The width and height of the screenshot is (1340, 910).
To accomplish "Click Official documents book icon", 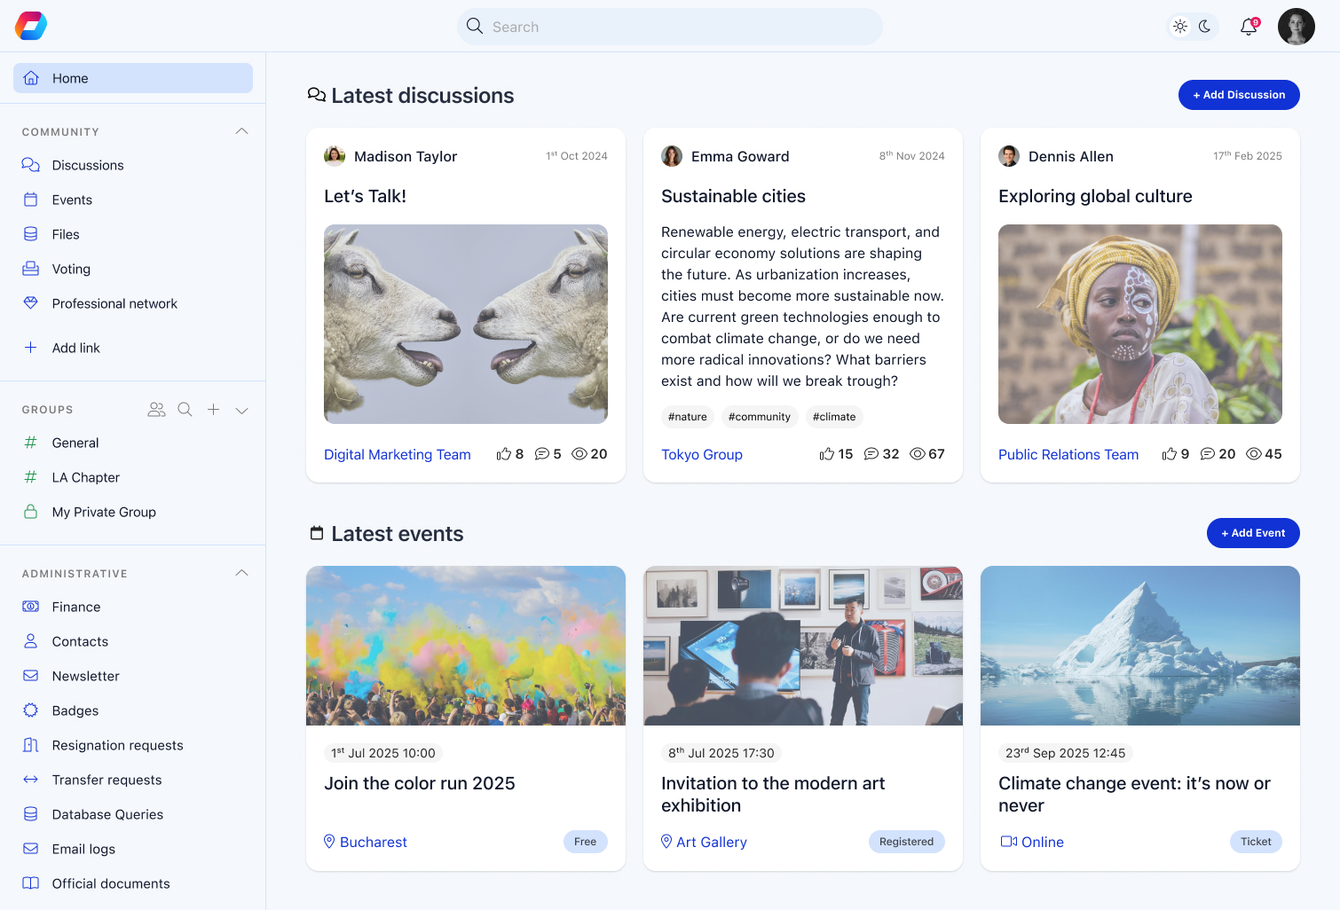I will (31, 883).
